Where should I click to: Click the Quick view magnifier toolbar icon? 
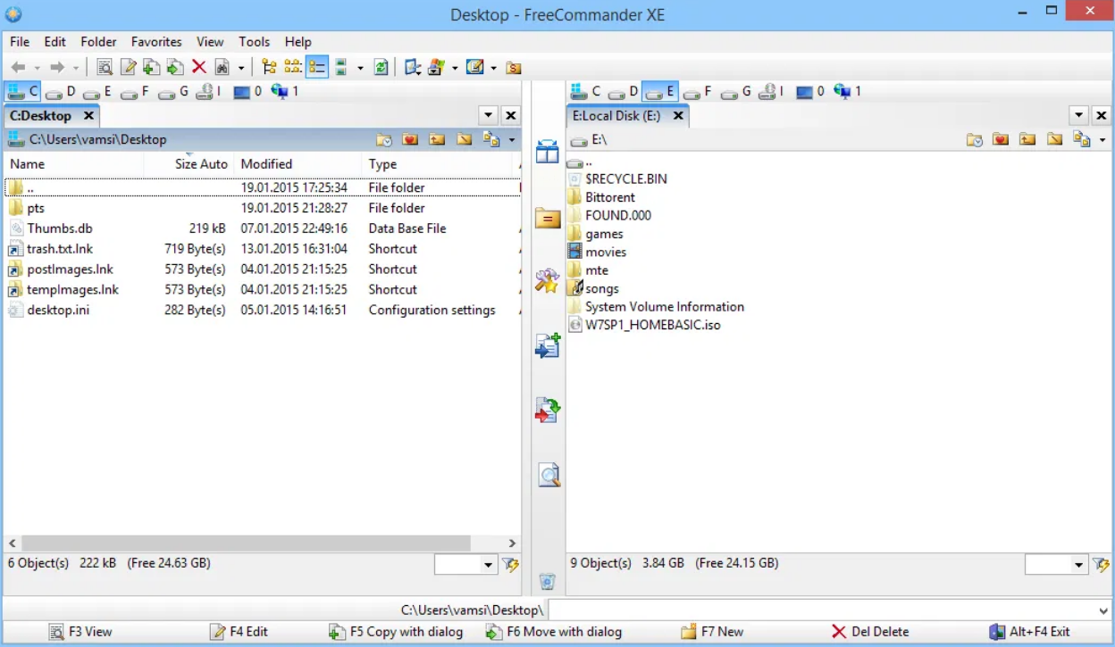point(105,67)
